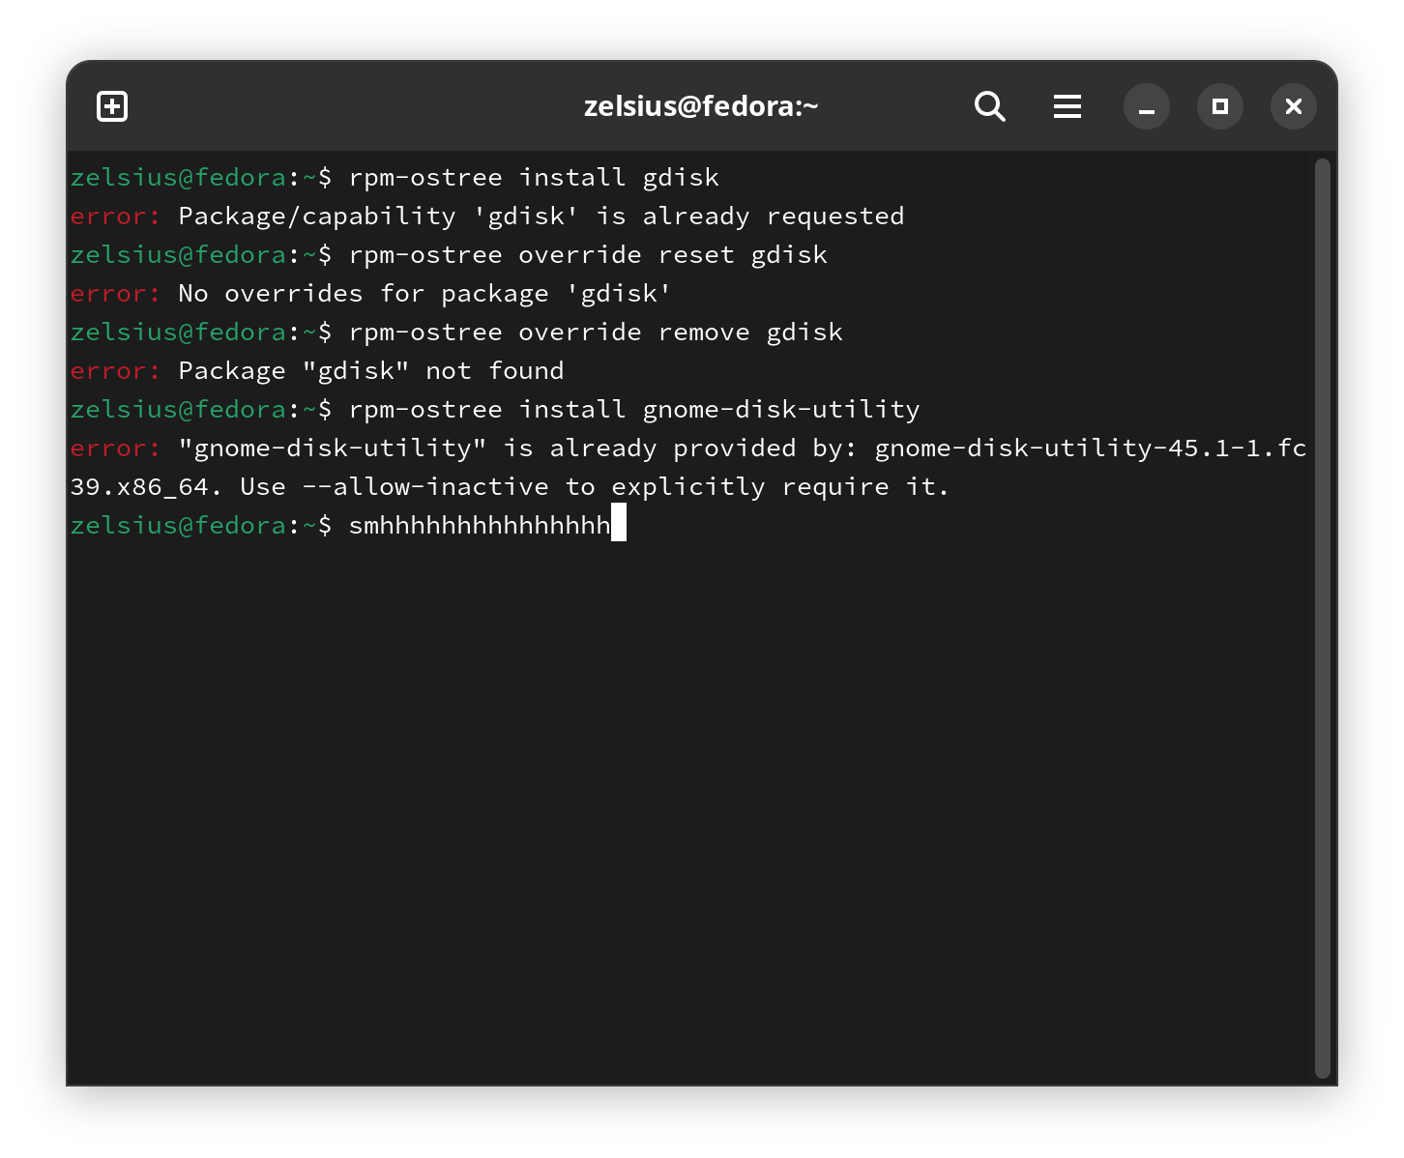Minimize the terminal window

pos(1146,106)
